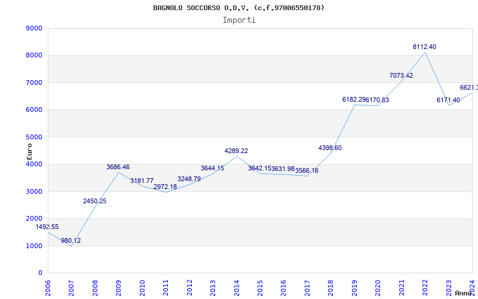The width and height of the screenshot is (478, 299).
Task: Click the 2015 year label
Action: click(x=260, y=288)
